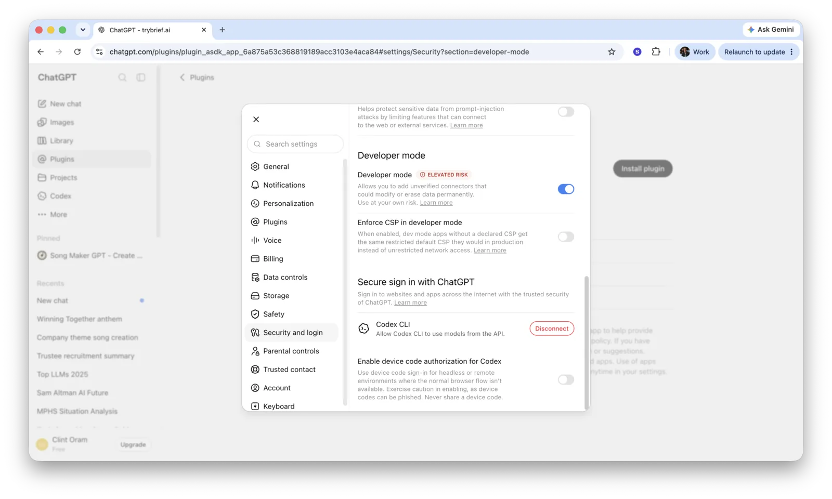
Task: Click the site information icon in address bar
Action: coord(99,52)
